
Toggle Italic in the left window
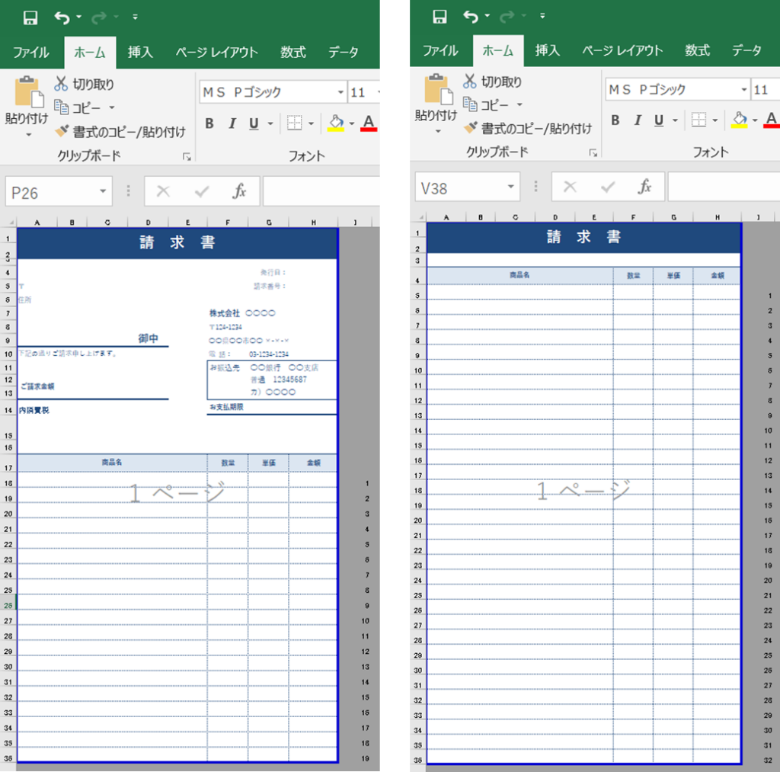point(232,123)
